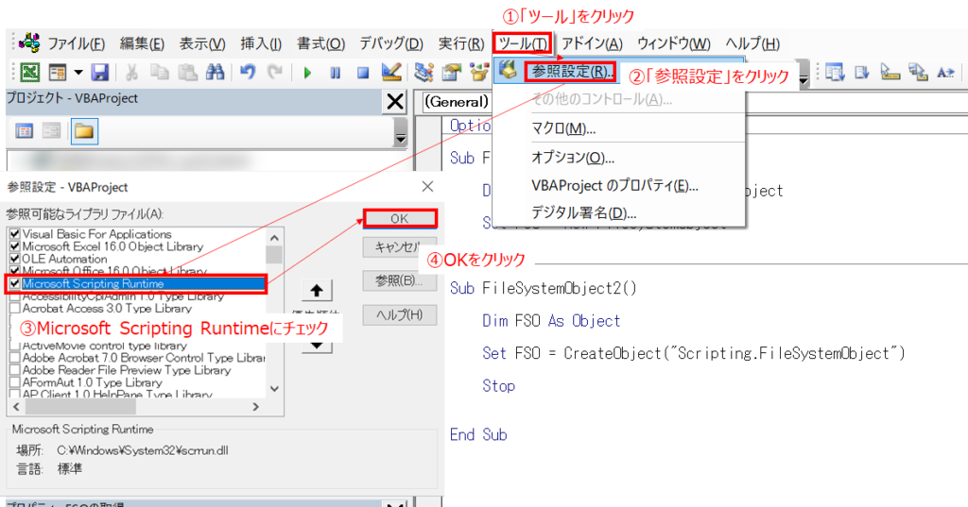968x507 pixels.
Task: Click the References icon in the Tools menu
Action: pos(508,70)
